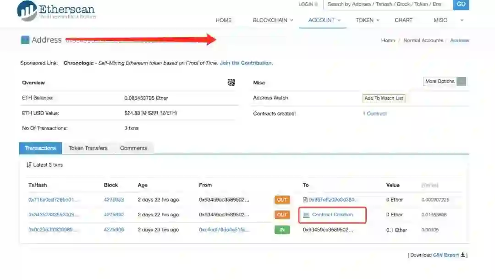Image resolution: width=495 pixels, height=280 pixels.
Task: Click Join the Contribution sponsored link
Action: pyautogui.click(x=246, y=63)
